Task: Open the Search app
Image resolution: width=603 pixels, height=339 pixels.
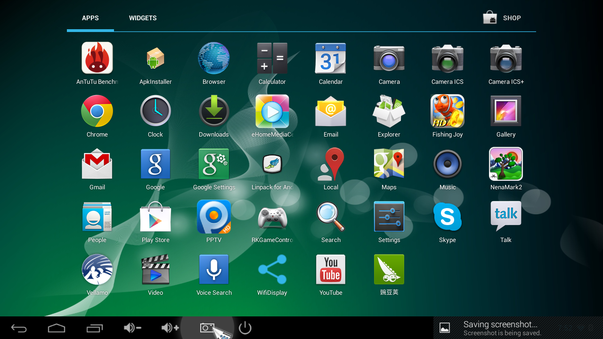Action: click(331, 217)
